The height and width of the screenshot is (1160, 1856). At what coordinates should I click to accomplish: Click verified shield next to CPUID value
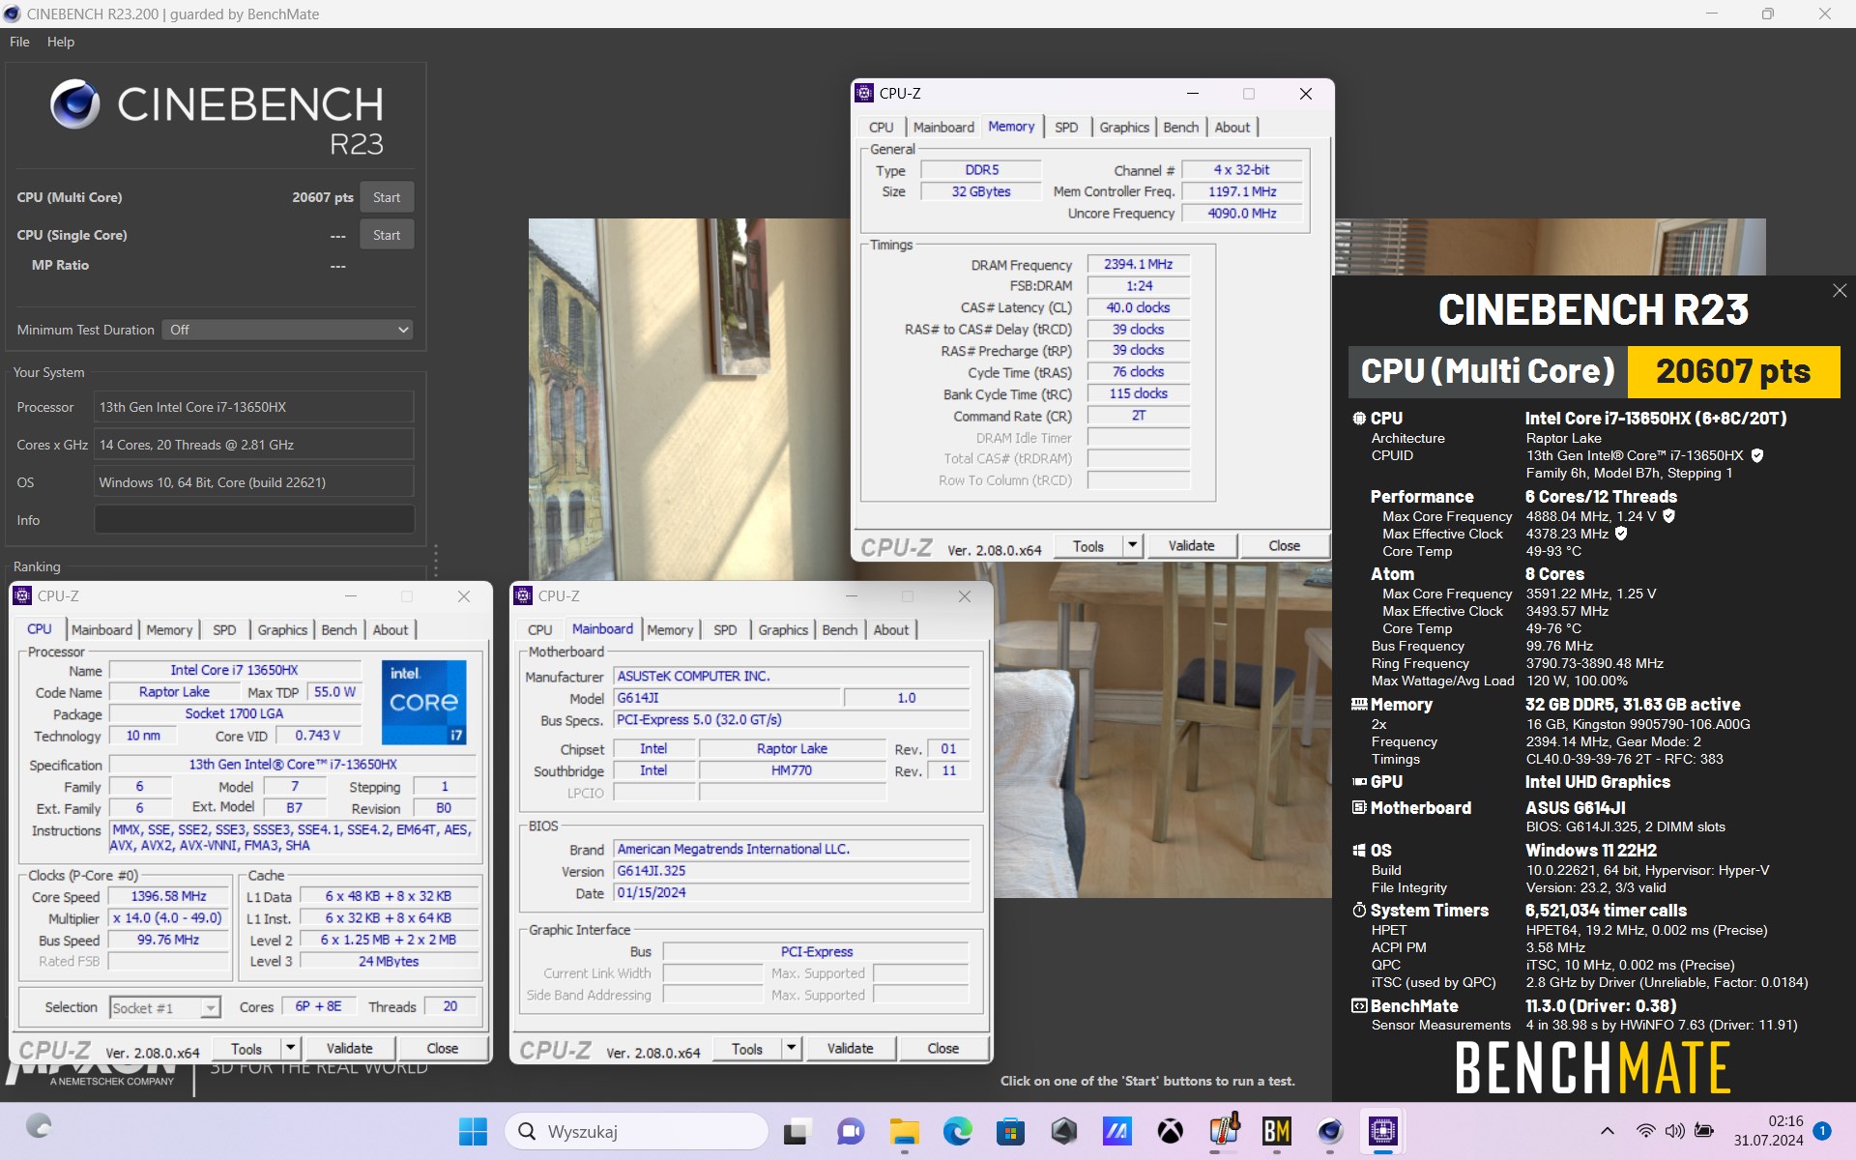(x=1757, y=455)
